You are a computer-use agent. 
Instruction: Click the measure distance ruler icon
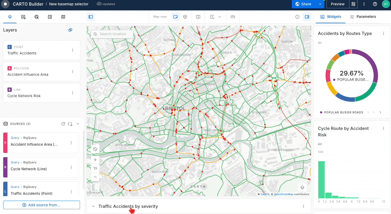pyautogui.click(x=233, y=17)
